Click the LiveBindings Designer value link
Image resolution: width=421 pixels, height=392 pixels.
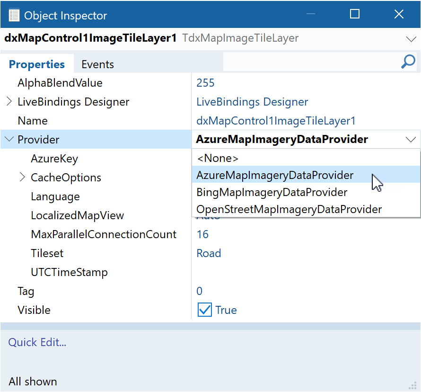coord(252,102)
